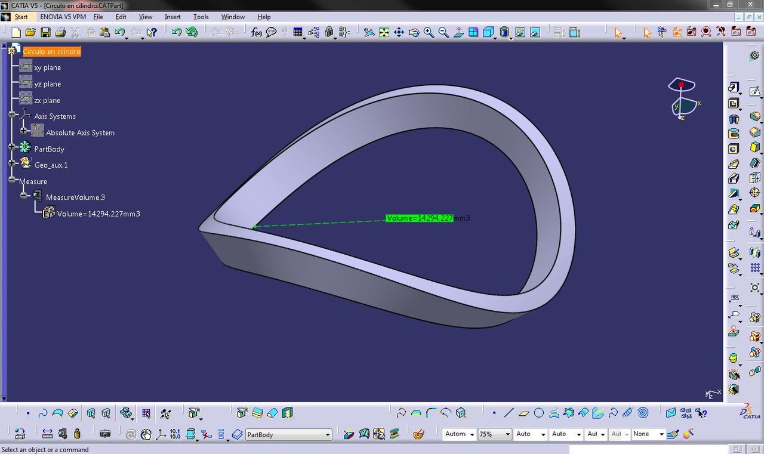Open the Help menu

point(264,17)
